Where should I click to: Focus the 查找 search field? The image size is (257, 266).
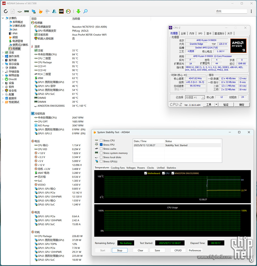[231, 11]
